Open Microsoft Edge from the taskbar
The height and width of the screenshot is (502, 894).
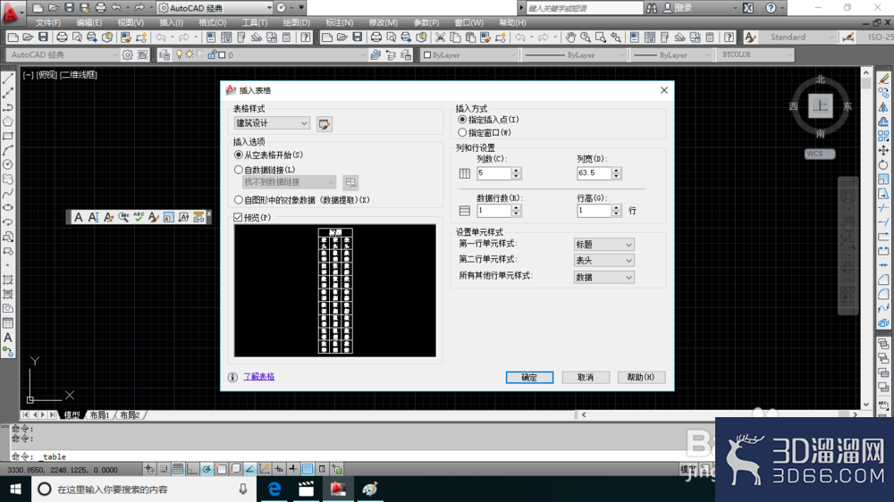coord(274,489)
